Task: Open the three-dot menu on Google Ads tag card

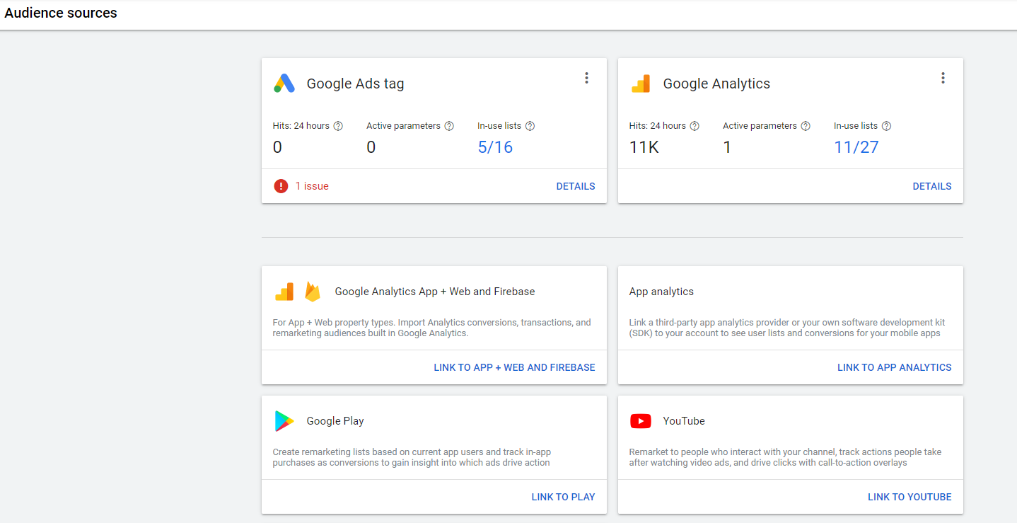Action: tap(586, 78)
